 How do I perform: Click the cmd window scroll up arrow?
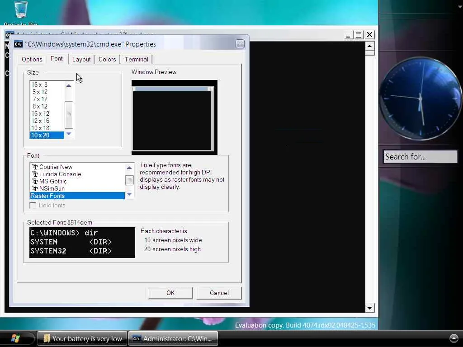(x=370, y=46)
